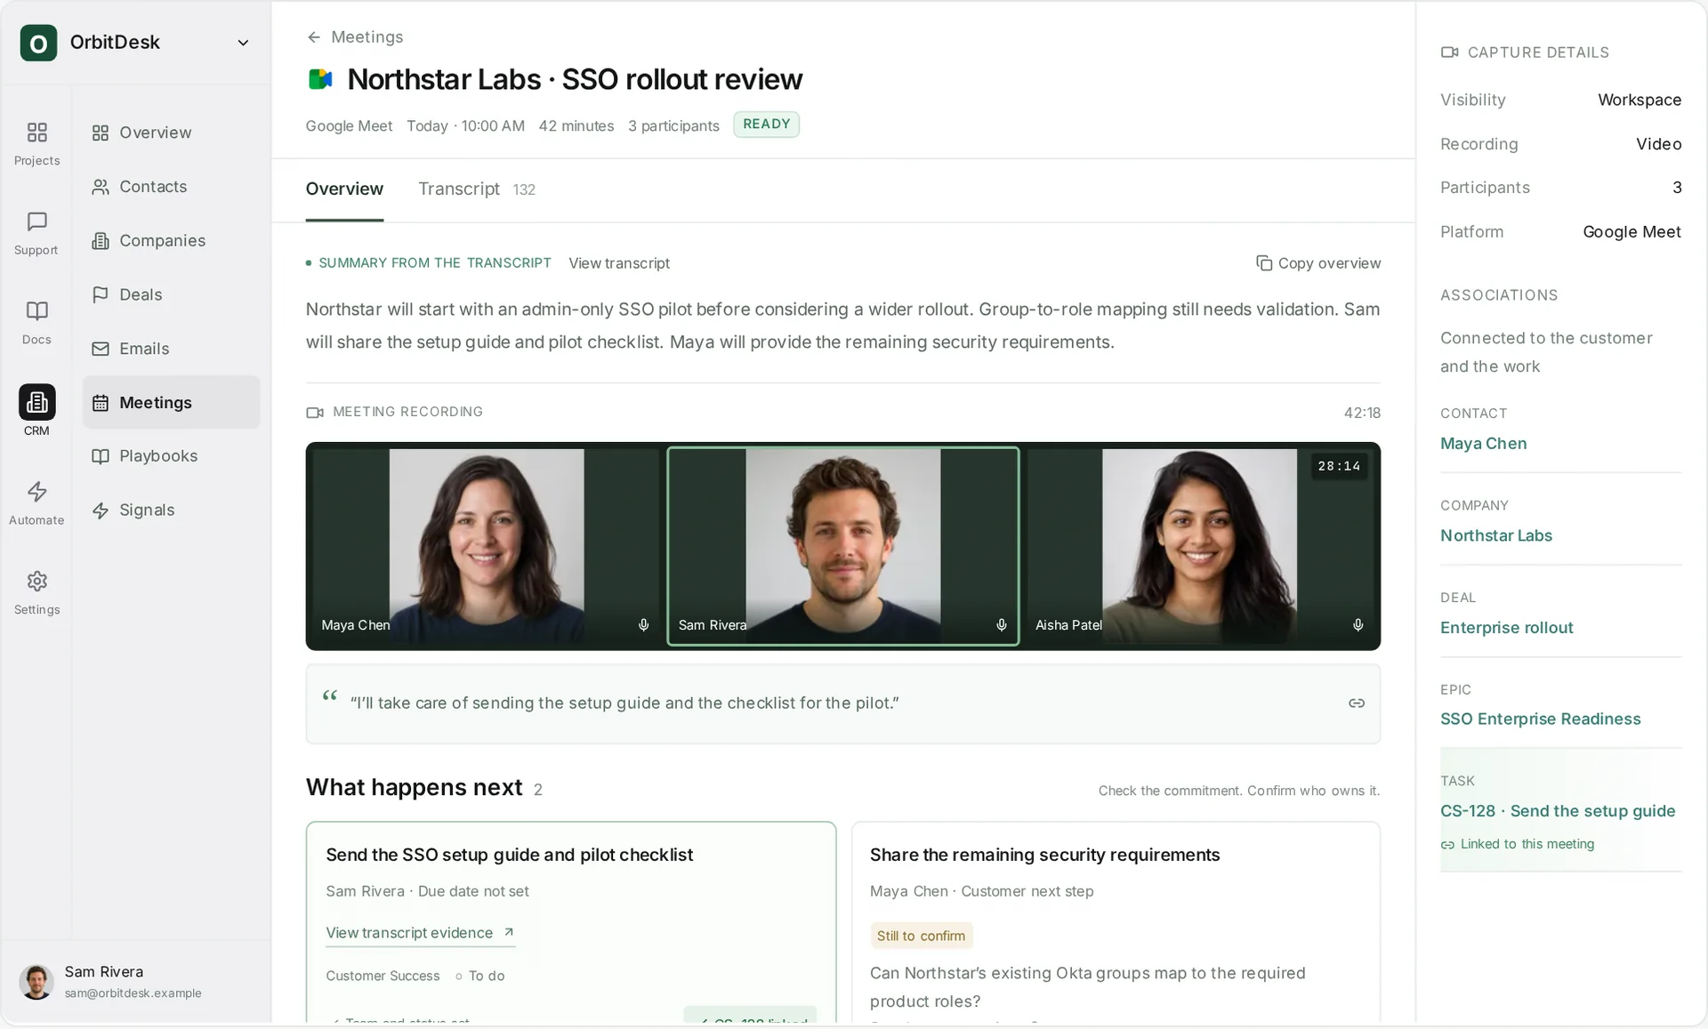Open the Docs section icon
The image size is (1708, 1029).
click(x=36, y=310)
